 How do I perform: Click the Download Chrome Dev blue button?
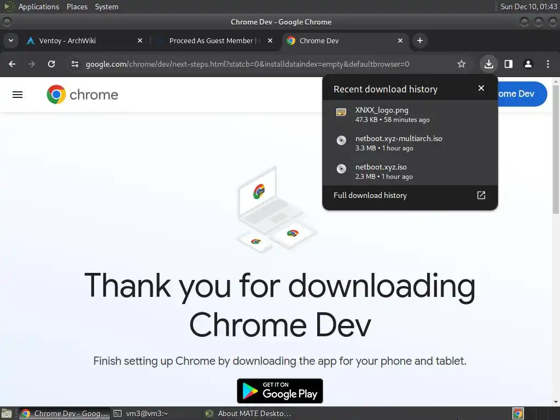522,94
